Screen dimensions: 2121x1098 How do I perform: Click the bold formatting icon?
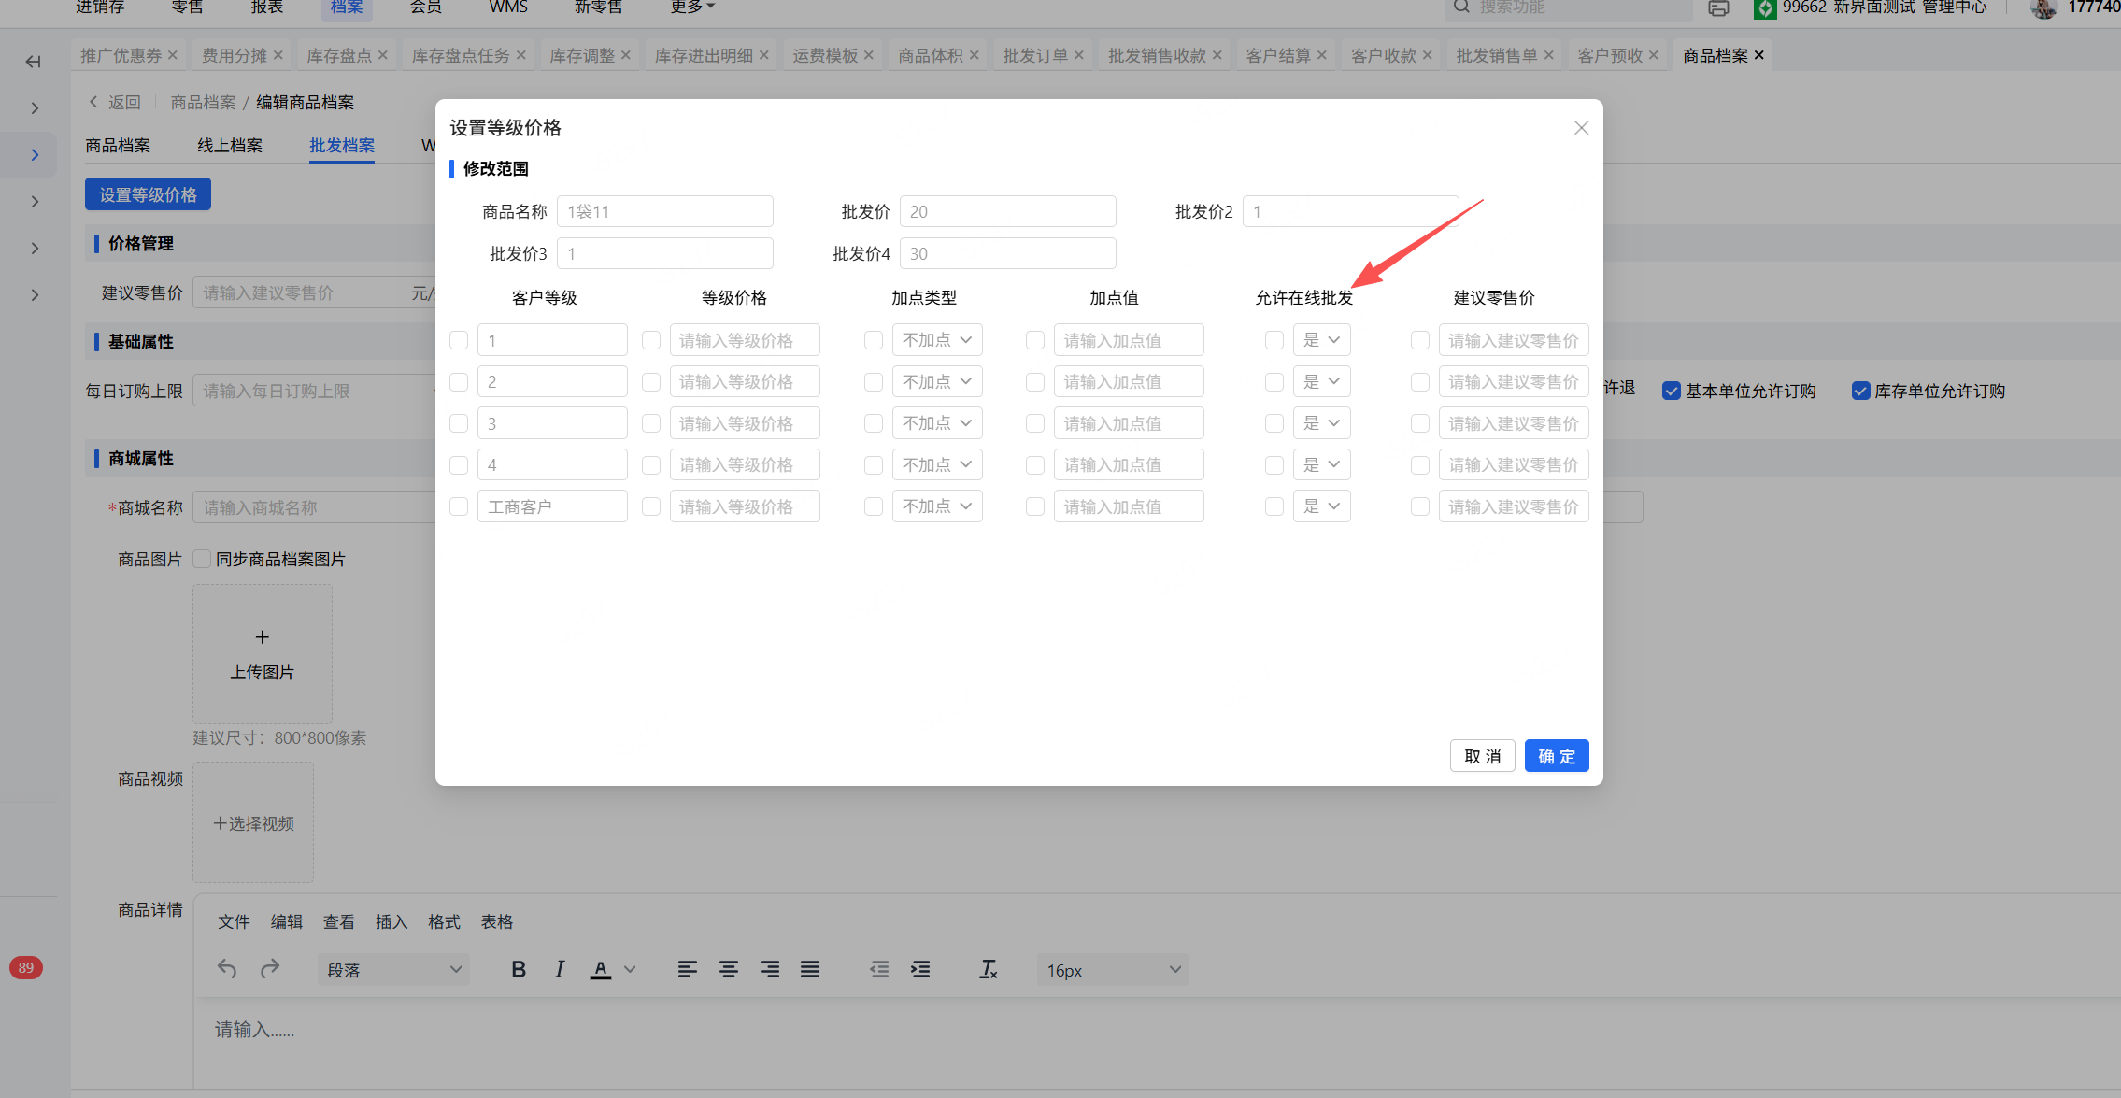coord(519,970)
